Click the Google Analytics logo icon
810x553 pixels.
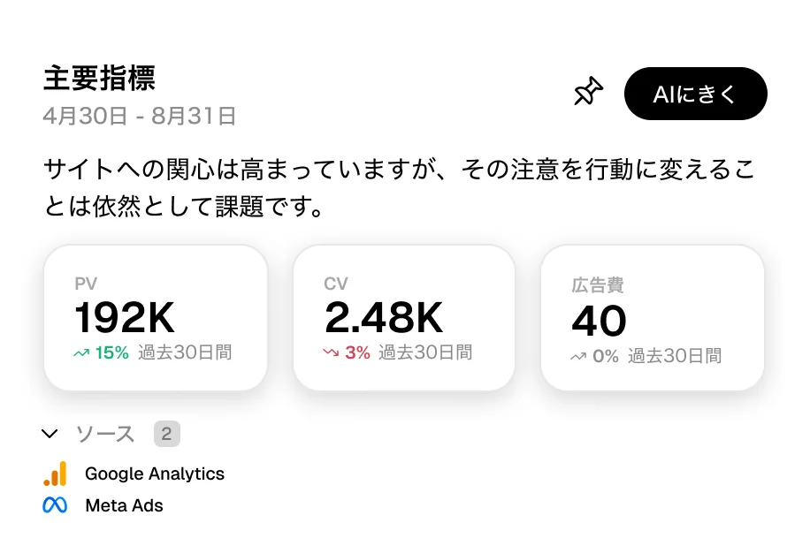pyautogui.click(x=55, y=473)
